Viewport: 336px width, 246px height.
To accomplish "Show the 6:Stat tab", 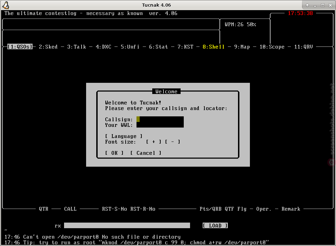I will pos(158,46).
